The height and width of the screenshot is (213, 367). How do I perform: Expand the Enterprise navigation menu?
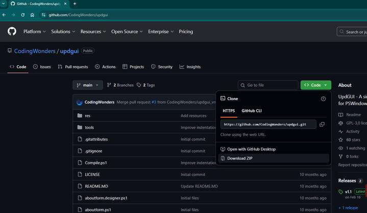point(161,32)
